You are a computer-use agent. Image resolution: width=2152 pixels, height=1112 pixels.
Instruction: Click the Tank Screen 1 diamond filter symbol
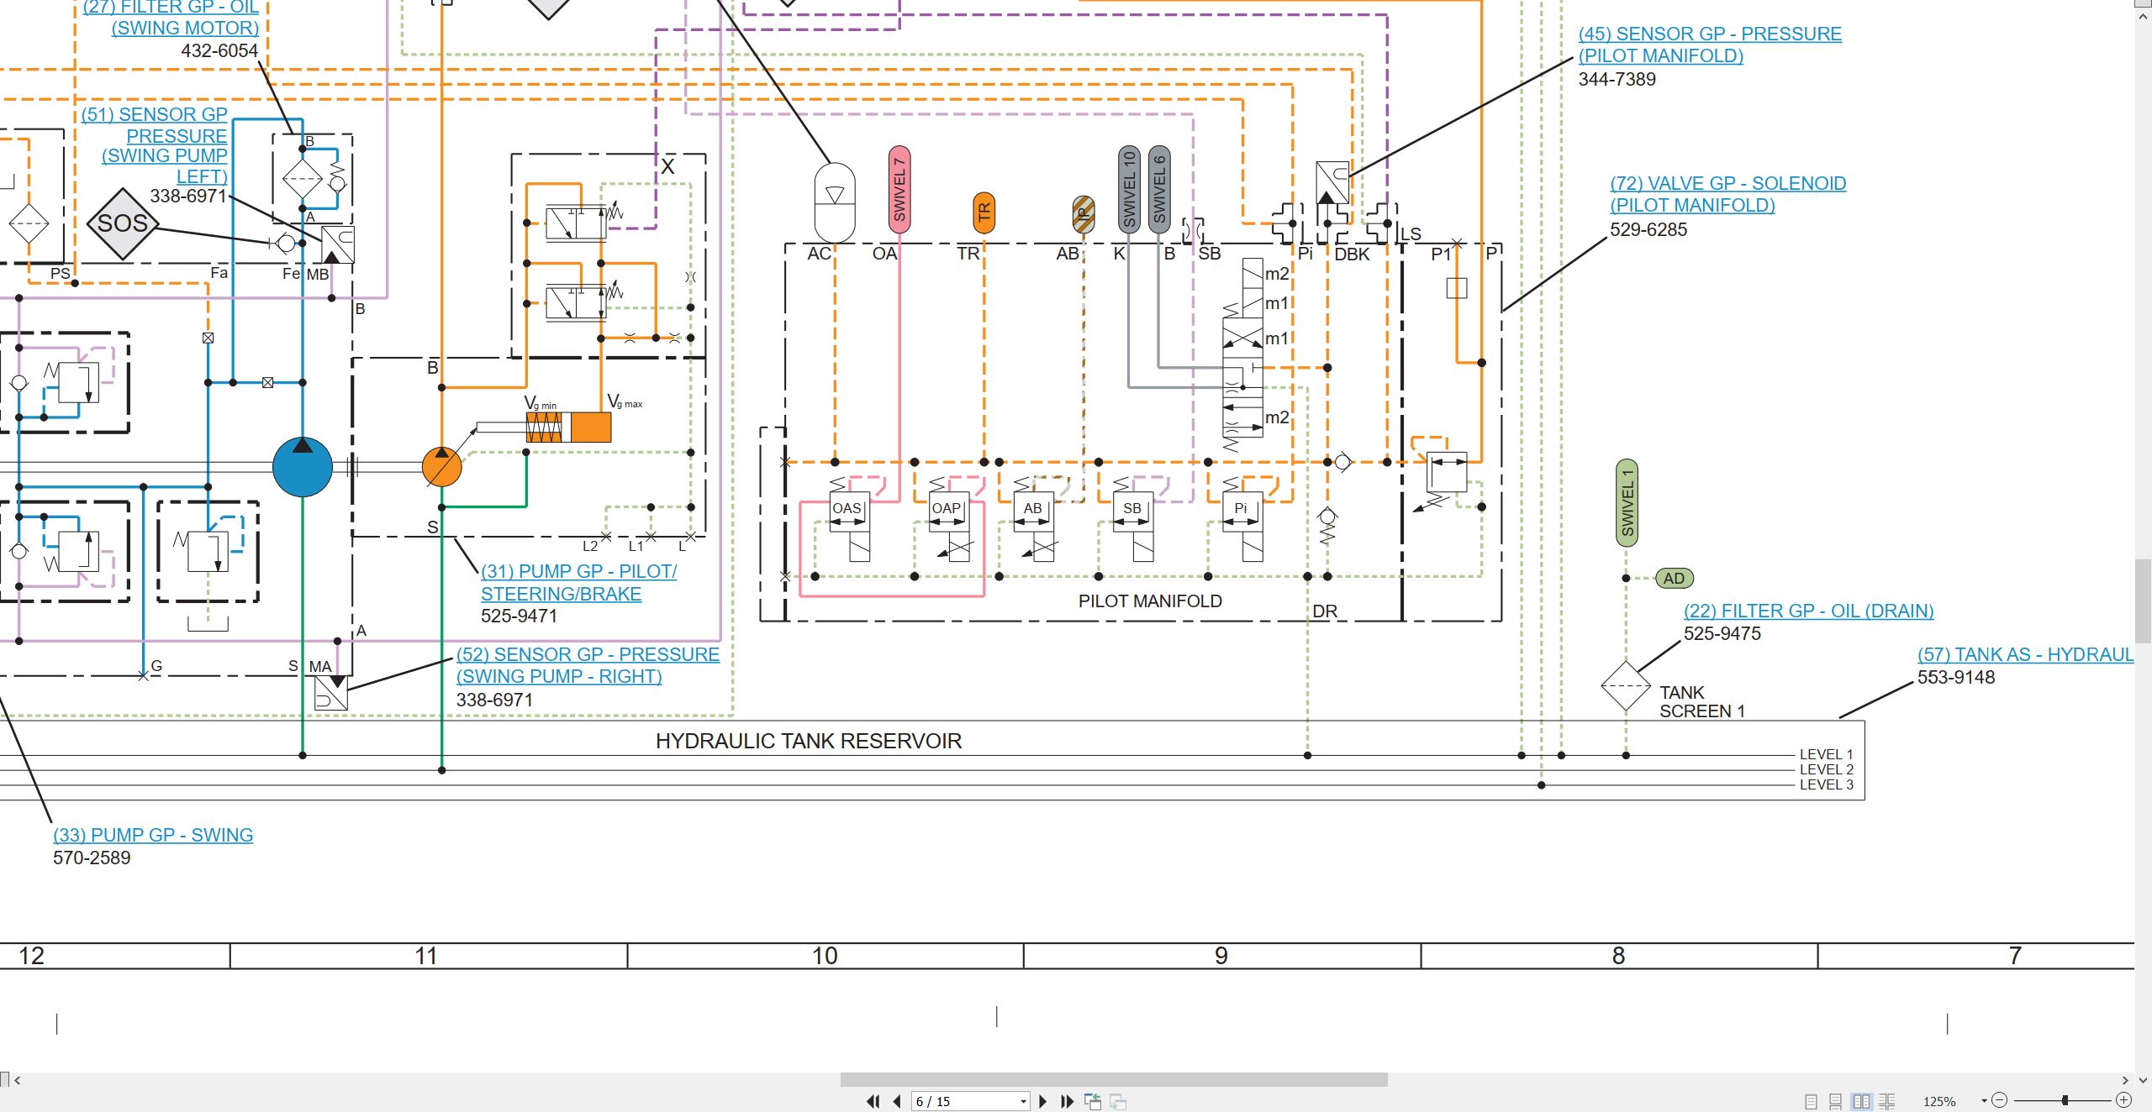(1626, 686)
